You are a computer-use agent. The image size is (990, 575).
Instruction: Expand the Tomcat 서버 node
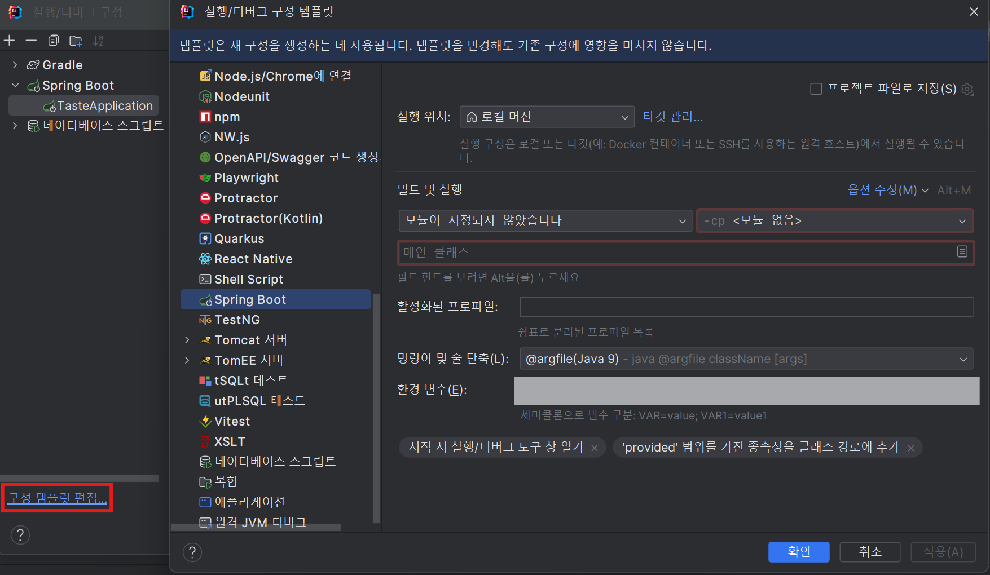[x=187, y=340]
